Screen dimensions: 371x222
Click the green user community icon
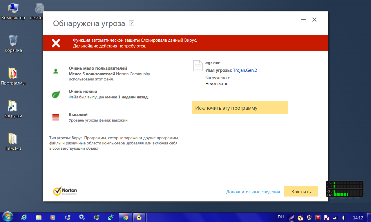[x=56, y=71]
